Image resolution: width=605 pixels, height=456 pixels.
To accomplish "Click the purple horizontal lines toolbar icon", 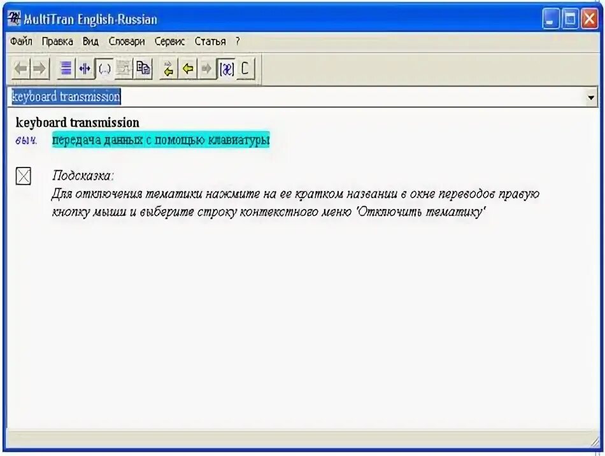I will pyautogui.click(x=66, y=69).
